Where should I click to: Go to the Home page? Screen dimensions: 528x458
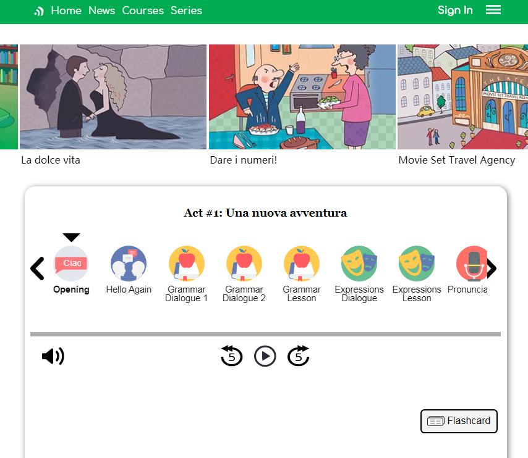[66, 10]
